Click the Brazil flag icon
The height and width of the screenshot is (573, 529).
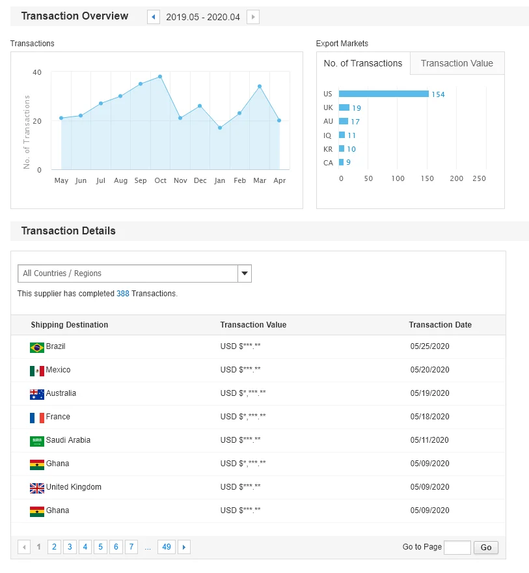[x=37, y=347]
